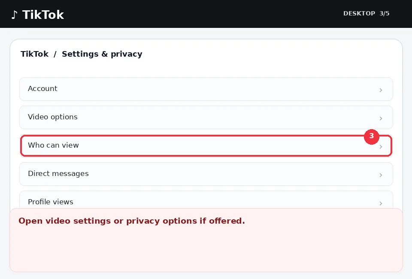Viewport: 412px width, 279px height.
Task: Click the TikTok music note logo icon
Action: [x=15, y=15]
